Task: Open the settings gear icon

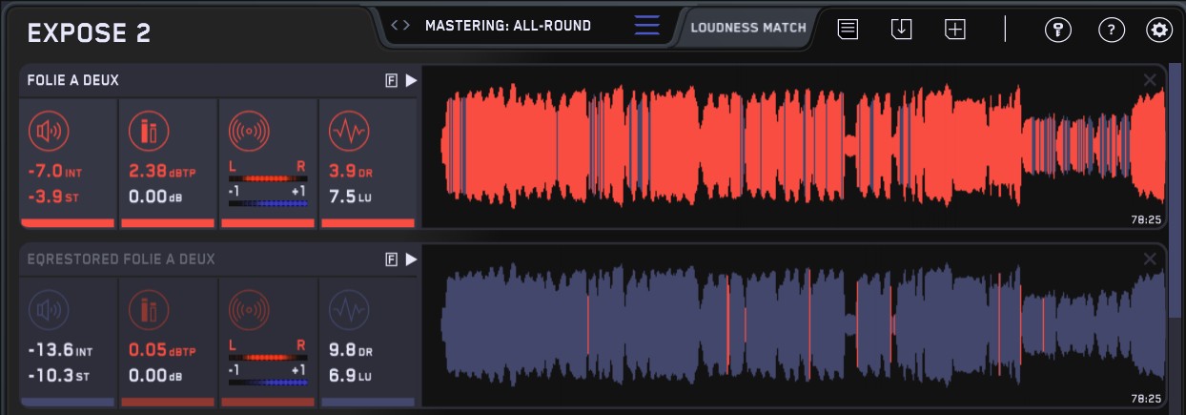Action: point(1159,30)
